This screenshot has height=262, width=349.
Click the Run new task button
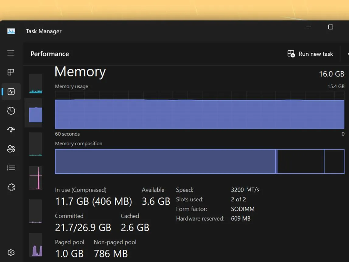pos(310,54)
